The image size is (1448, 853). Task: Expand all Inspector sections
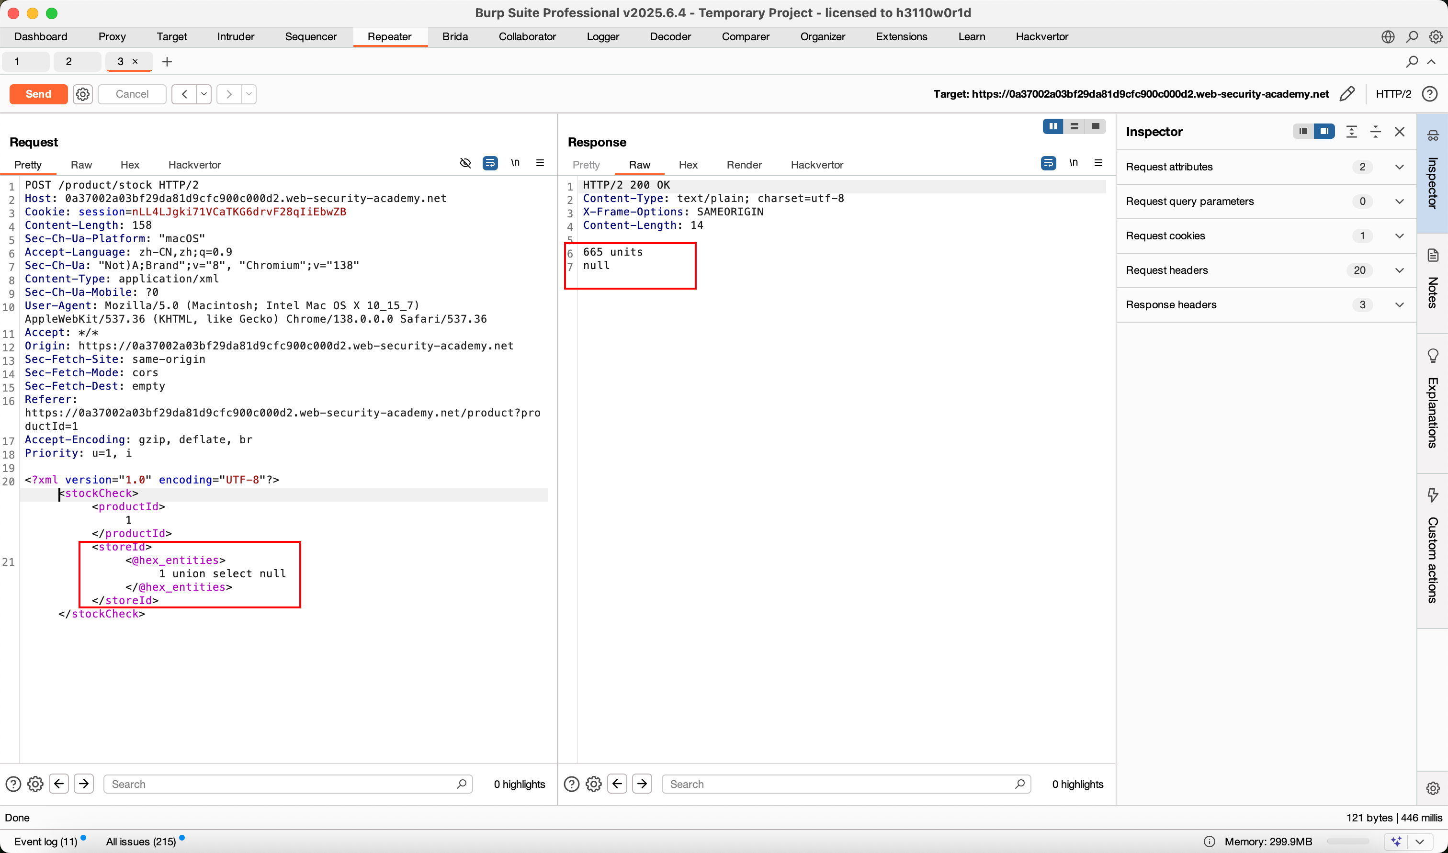tap(1351, 132)
